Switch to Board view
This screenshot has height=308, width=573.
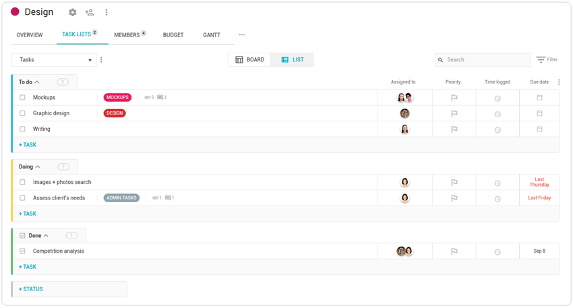[x=250, y=60]
